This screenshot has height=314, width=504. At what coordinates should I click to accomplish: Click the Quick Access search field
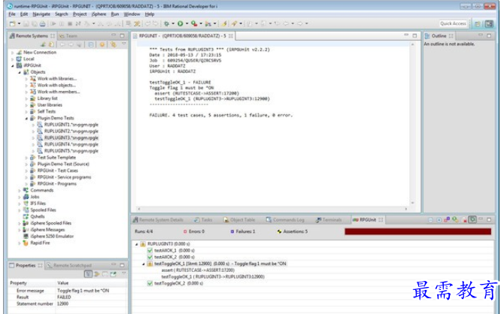pos(453,23)
